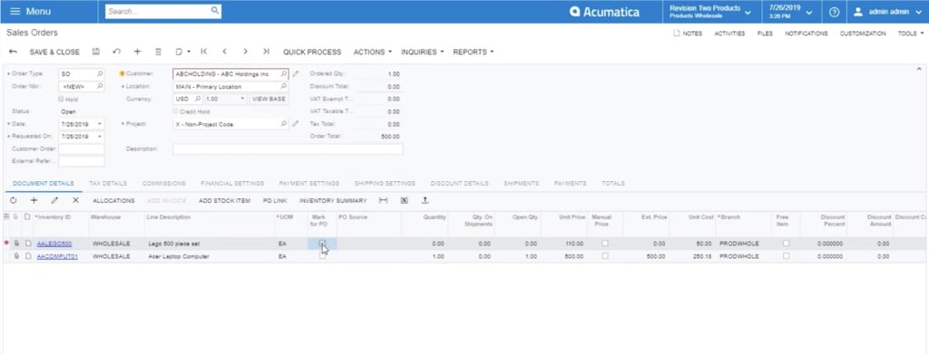Toggle the Credit Hold checkbox

tap(175, 111)
